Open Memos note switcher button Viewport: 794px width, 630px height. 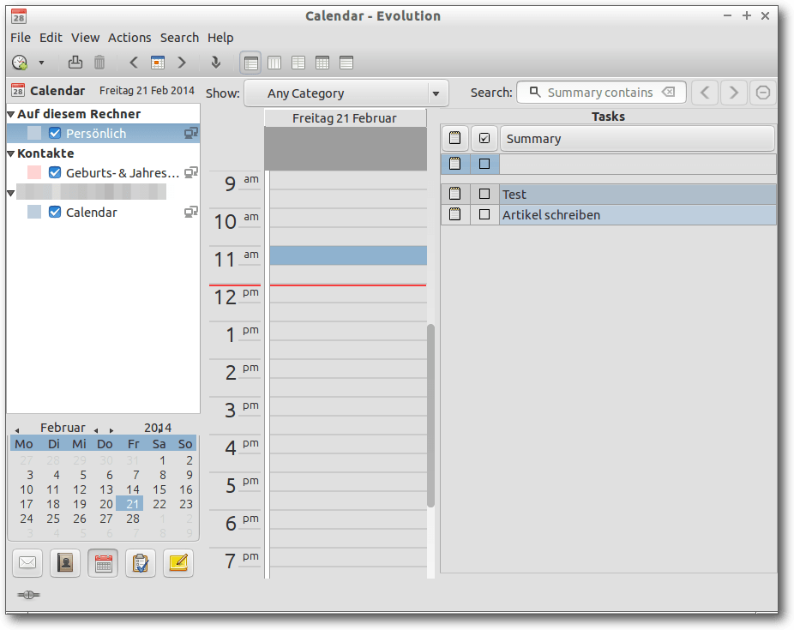[x=178, y=562]
